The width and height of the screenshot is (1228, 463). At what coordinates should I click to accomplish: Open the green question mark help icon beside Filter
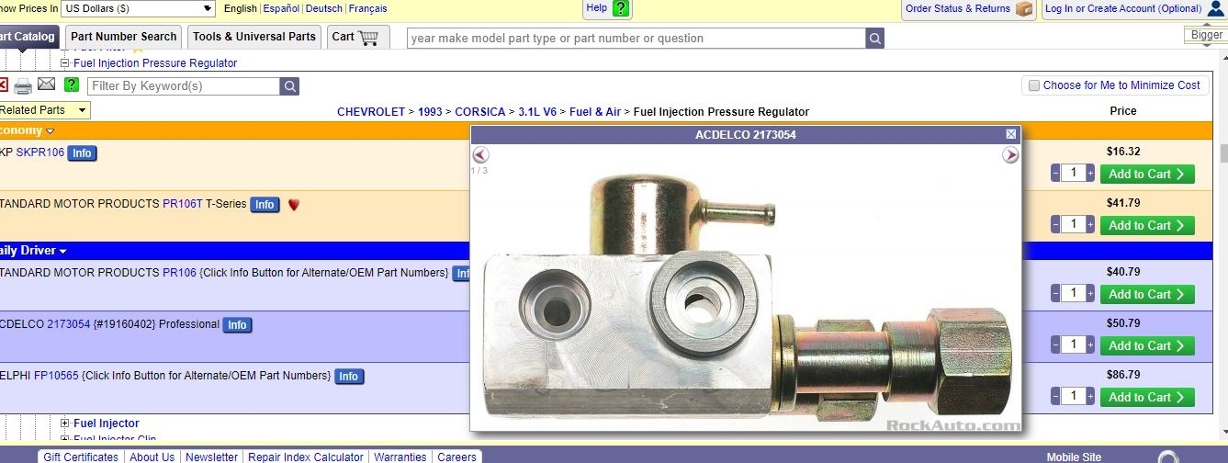(72, 85)
